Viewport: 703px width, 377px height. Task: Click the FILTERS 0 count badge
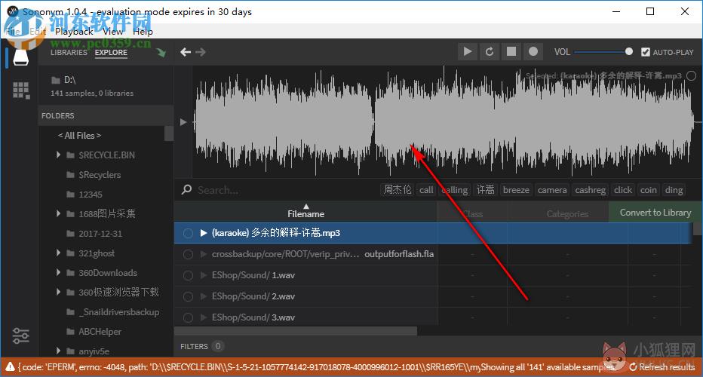(x=218, y=346)
